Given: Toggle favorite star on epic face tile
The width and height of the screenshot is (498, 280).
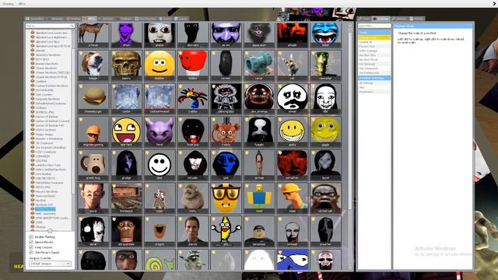Looking at the screenshot, I should (x=114, y=120).
